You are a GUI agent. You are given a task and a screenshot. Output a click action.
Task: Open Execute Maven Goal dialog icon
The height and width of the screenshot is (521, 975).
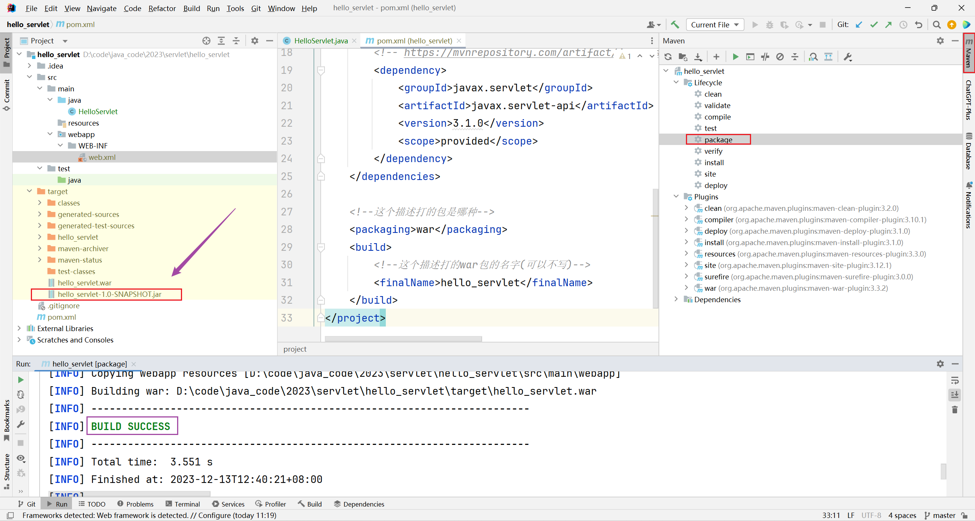(750, 57)
